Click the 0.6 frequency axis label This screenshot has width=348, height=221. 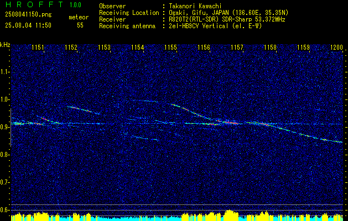pyautogui.click(x=5, y=210)
